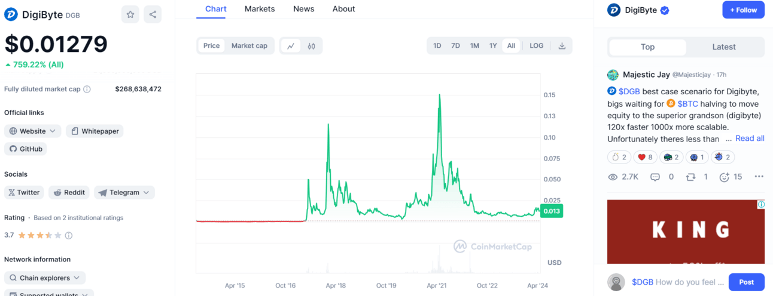
Task: Open the Reddit social link
Action: [x=69, y=193]
